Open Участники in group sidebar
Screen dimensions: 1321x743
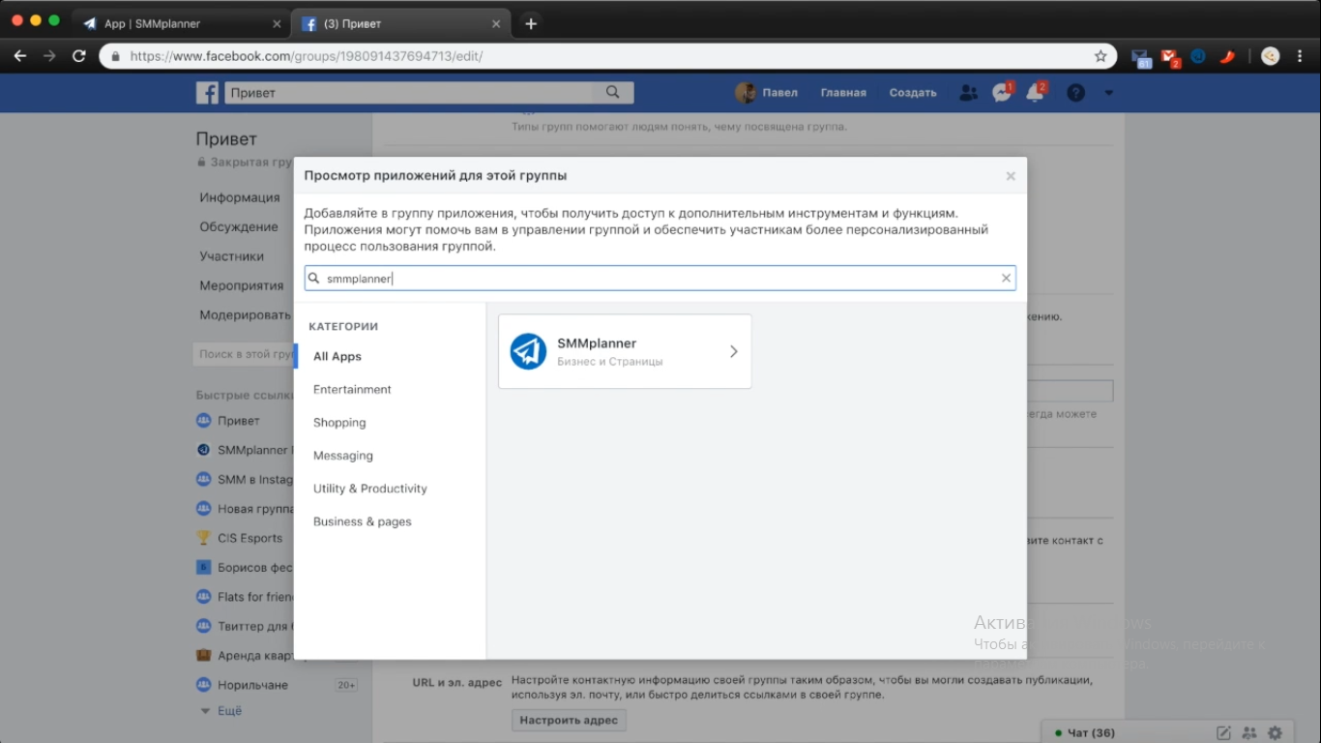click(231, 256)
